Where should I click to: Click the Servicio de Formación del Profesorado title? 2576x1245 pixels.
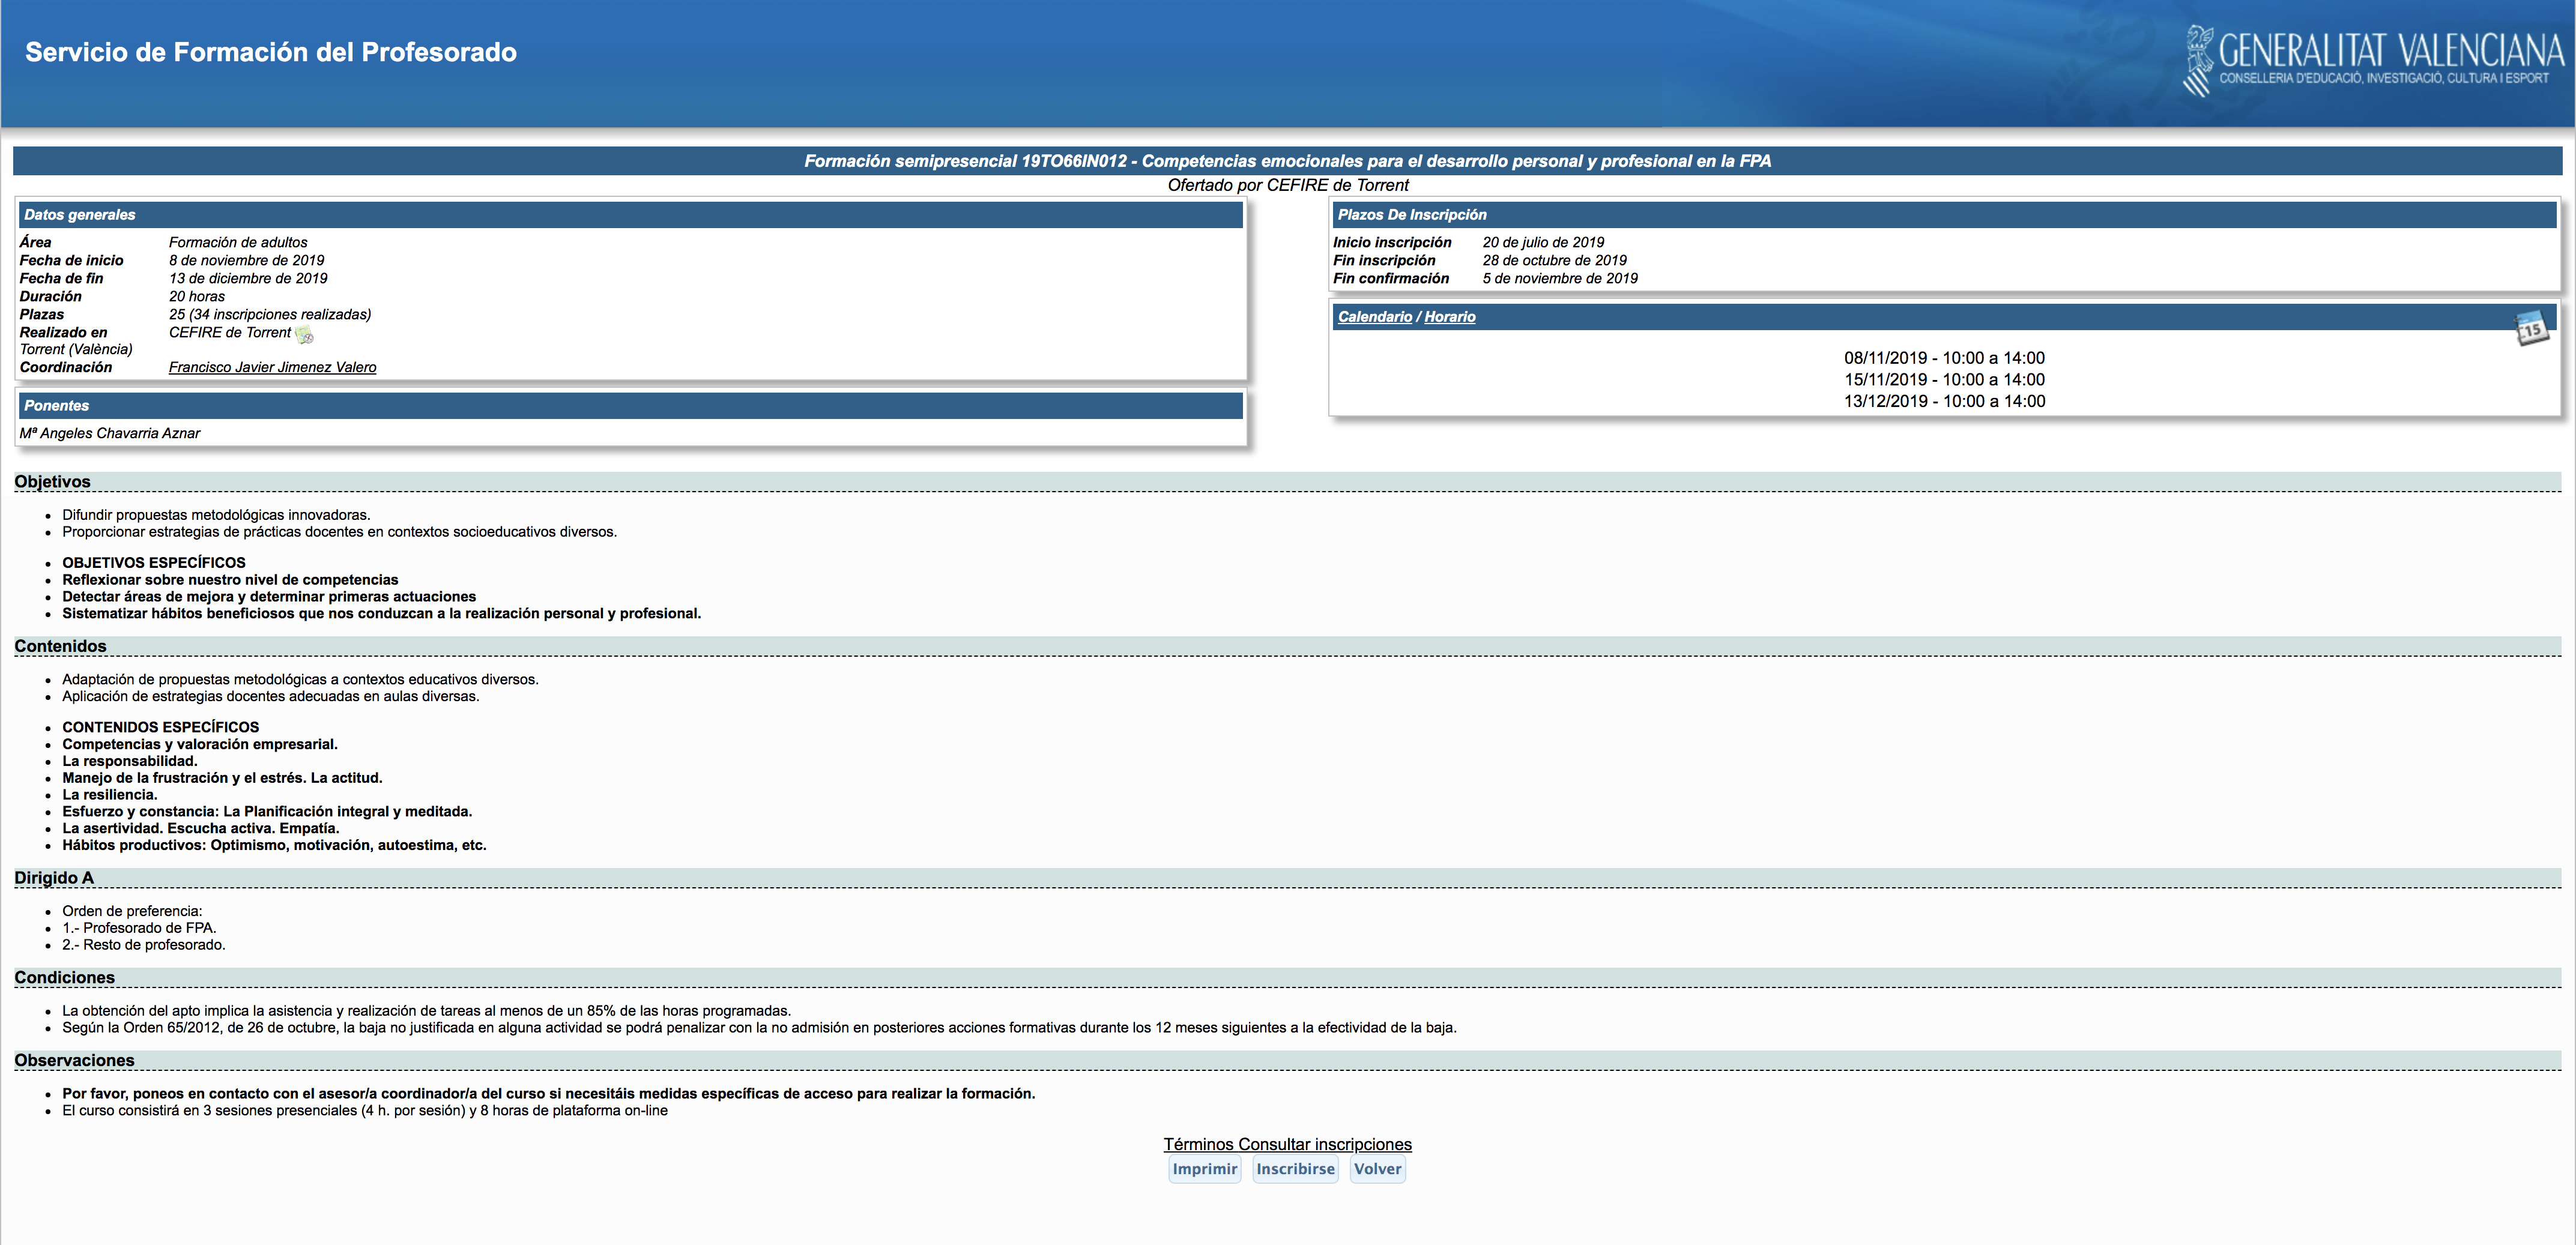tap(270, 52)
